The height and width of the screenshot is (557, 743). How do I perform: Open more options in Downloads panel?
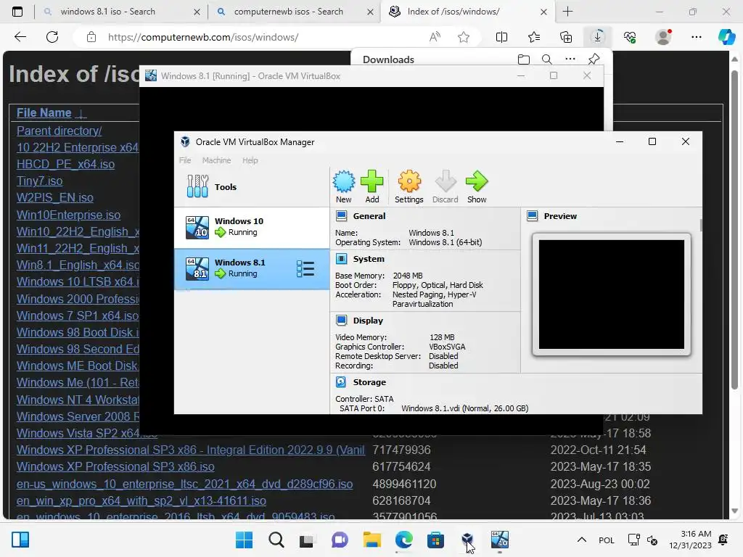click(570, 59)
